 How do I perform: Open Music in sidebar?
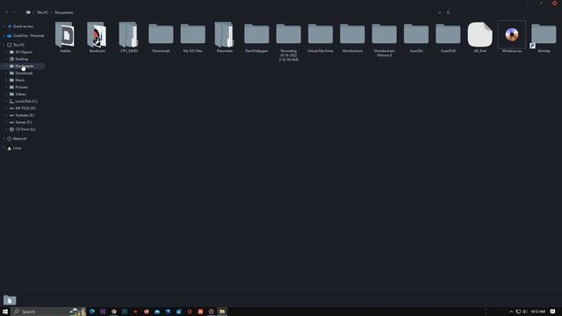[x=19, y=80]
